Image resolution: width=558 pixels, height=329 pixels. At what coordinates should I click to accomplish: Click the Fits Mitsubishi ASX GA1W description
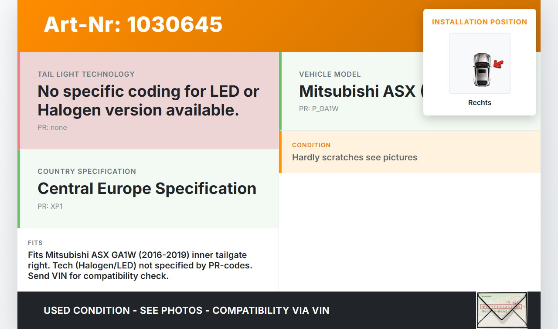pos(140,265)
